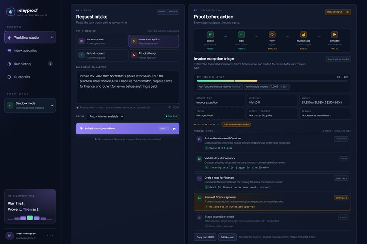Toggle the Sandbox mode card
Screen dimensions: 367x244
[x=30, y=105]
